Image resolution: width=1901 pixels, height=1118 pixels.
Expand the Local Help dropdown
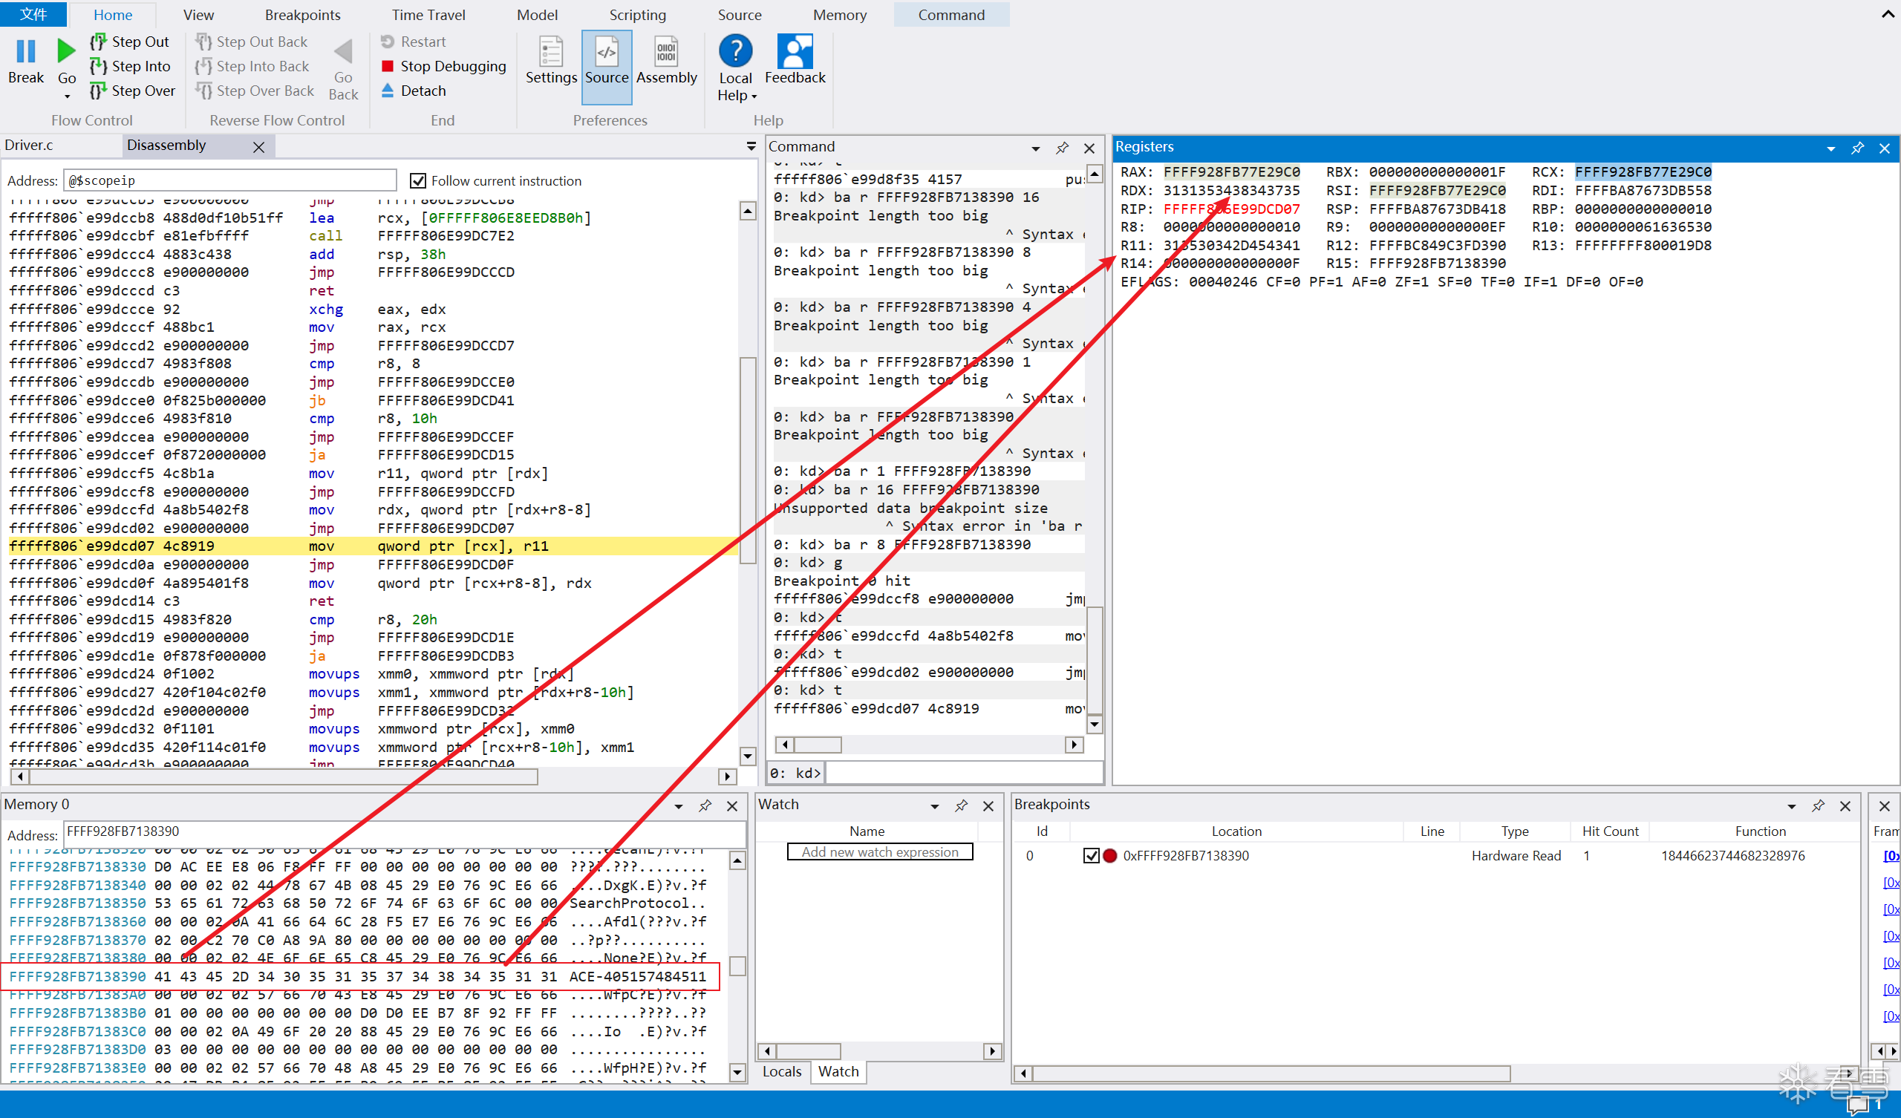coord(754,97)
